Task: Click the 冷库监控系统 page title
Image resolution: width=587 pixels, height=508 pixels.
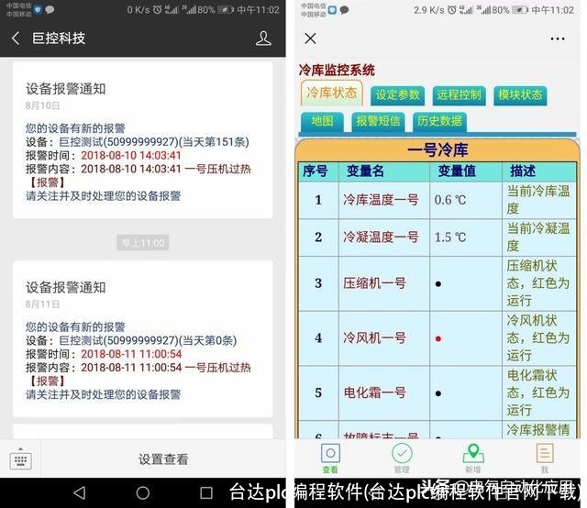Action: (x=337, y=70)
